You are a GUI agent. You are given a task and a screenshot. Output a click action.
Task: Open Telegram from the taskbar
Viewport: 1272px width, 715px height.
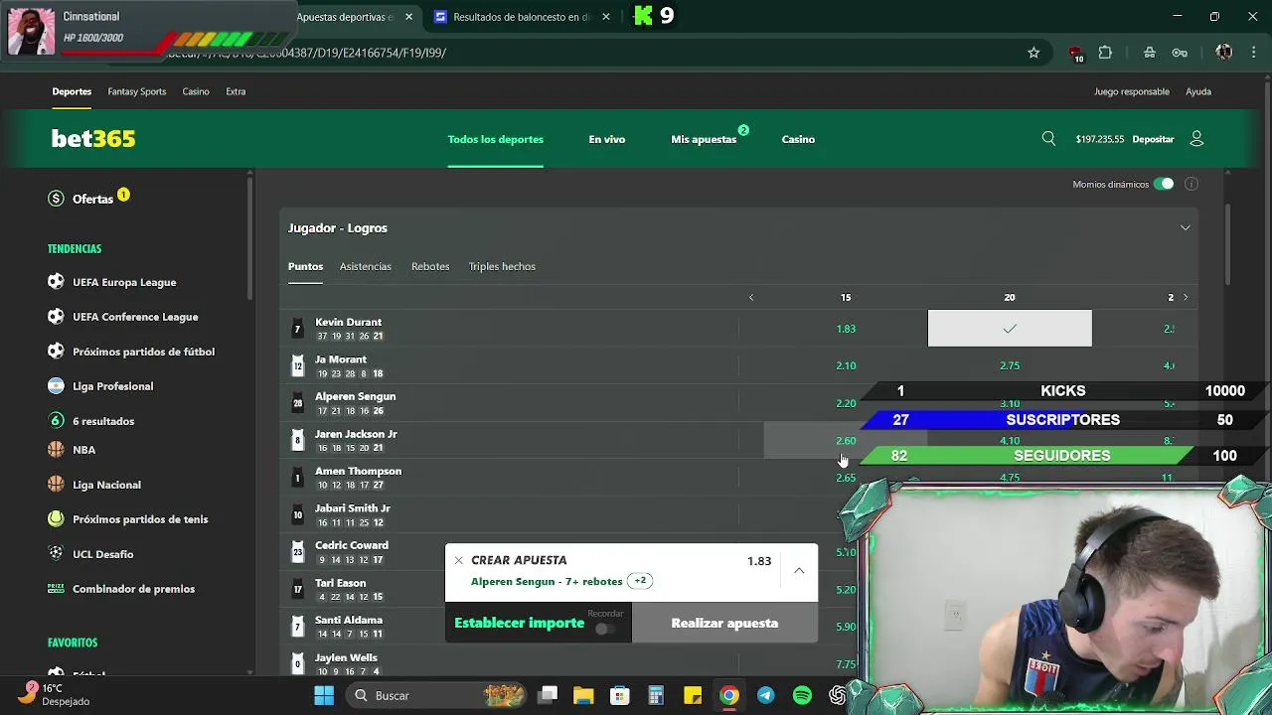click(x=765, y=695)
